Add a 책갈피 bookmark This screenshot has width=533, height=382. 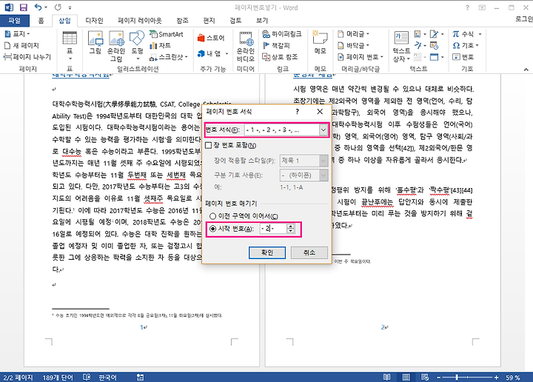pyautogui.click(x=276, y=45)
